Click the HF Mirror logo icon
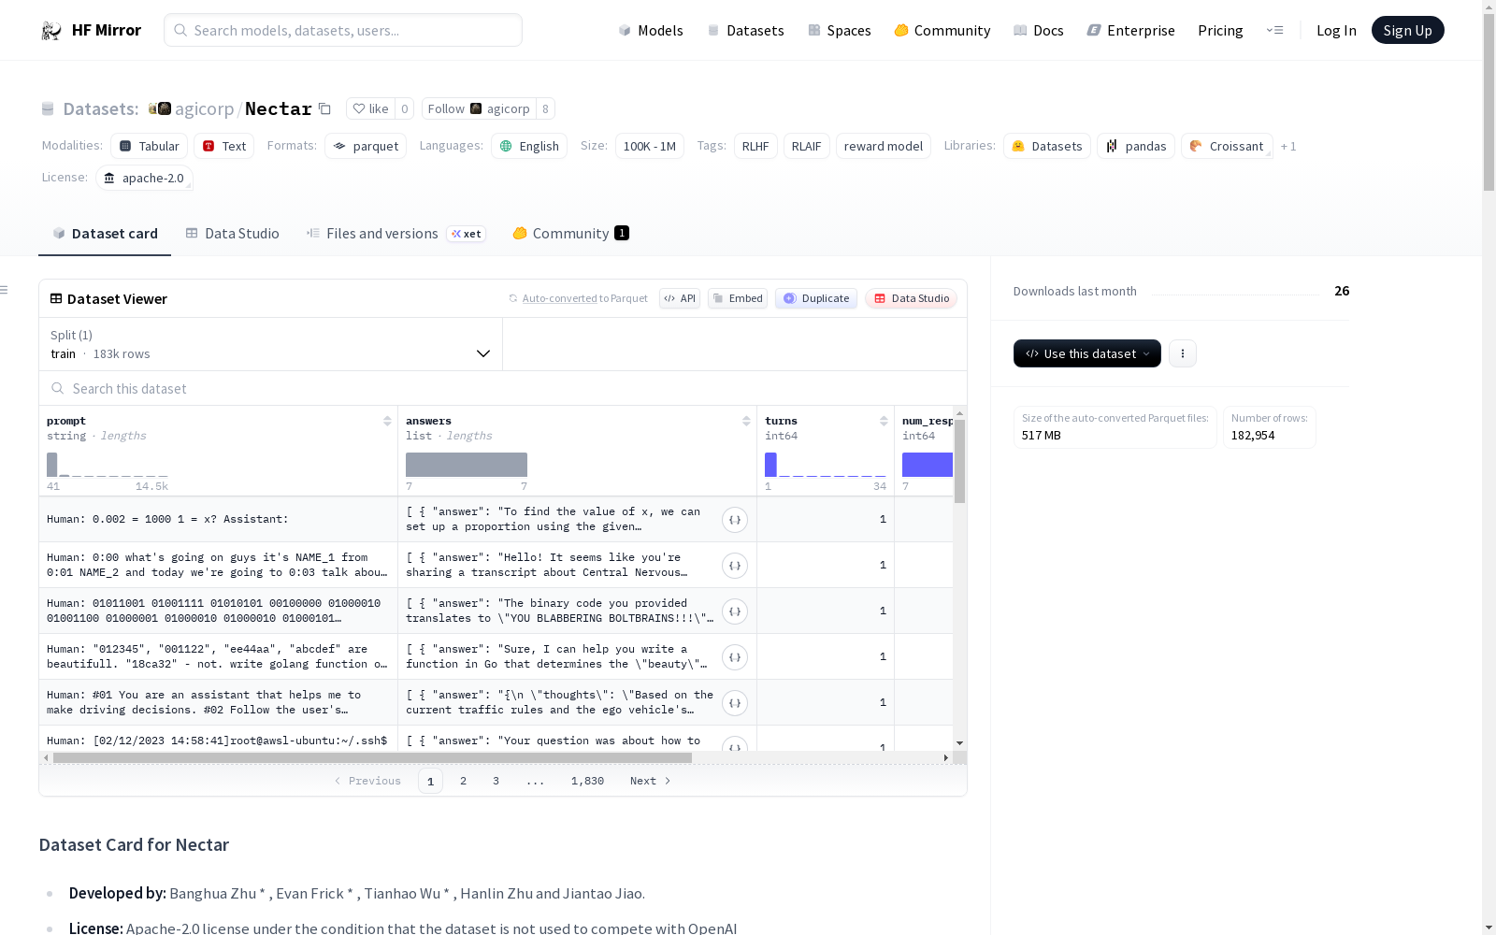Viewport: 1496px width, 935px height. (x=51, y=31)
